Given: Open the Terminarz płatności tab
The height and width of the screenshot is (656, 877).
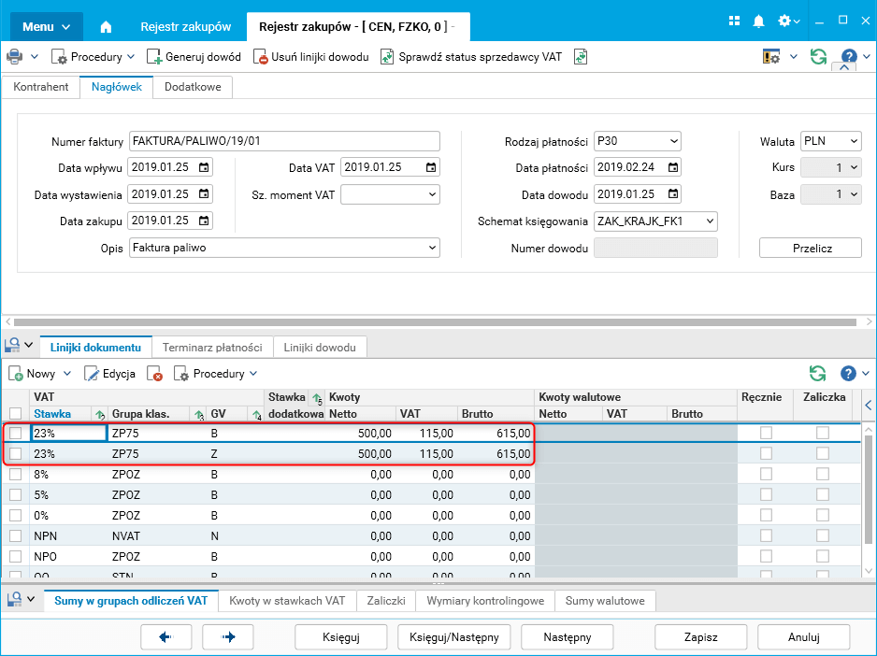Looking at the screenshot, I should point(212,348).
